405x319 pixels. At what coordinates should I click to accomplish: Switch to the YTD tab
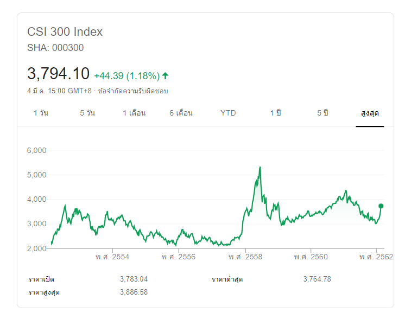228,113
